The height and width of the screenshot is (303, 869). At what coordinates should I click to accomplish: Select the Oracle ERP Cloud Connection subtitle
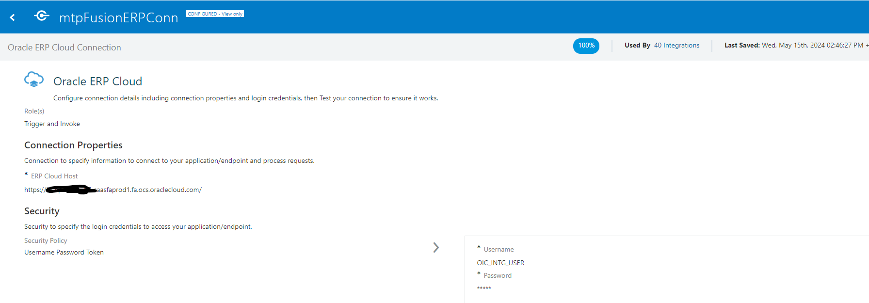tap(64, 48)
